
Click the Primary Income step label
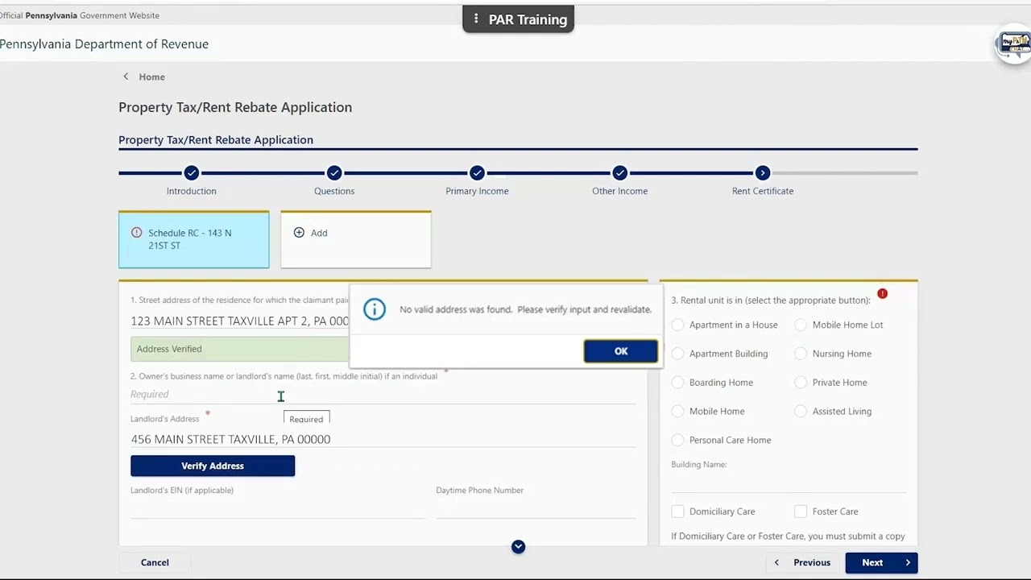(477, 191)
